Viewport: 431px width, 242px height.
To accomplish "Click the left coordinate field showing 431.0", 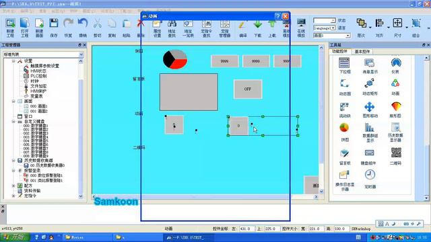I will pos(246,229).
